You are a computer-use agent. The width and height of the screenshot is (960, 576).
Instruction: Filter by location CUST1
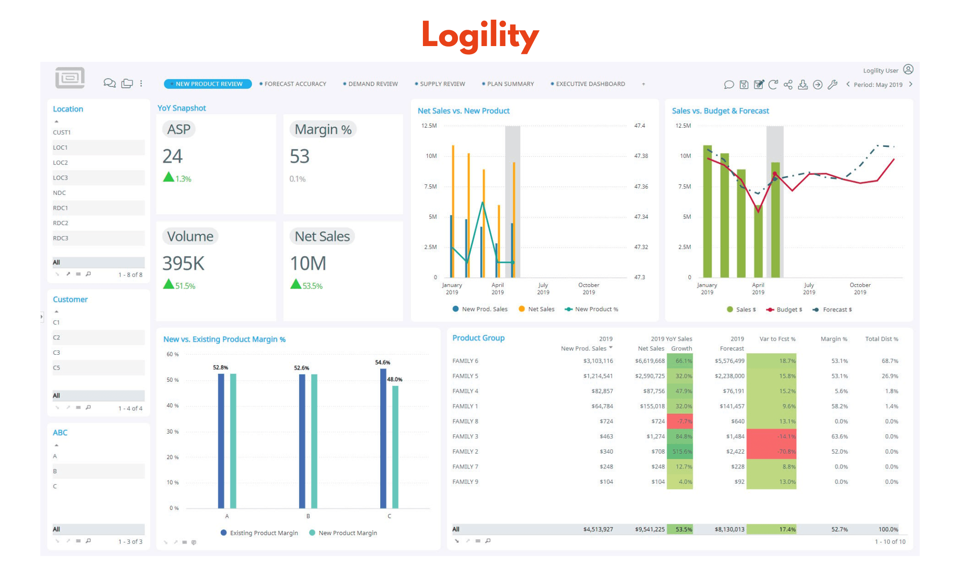[98, 132]
